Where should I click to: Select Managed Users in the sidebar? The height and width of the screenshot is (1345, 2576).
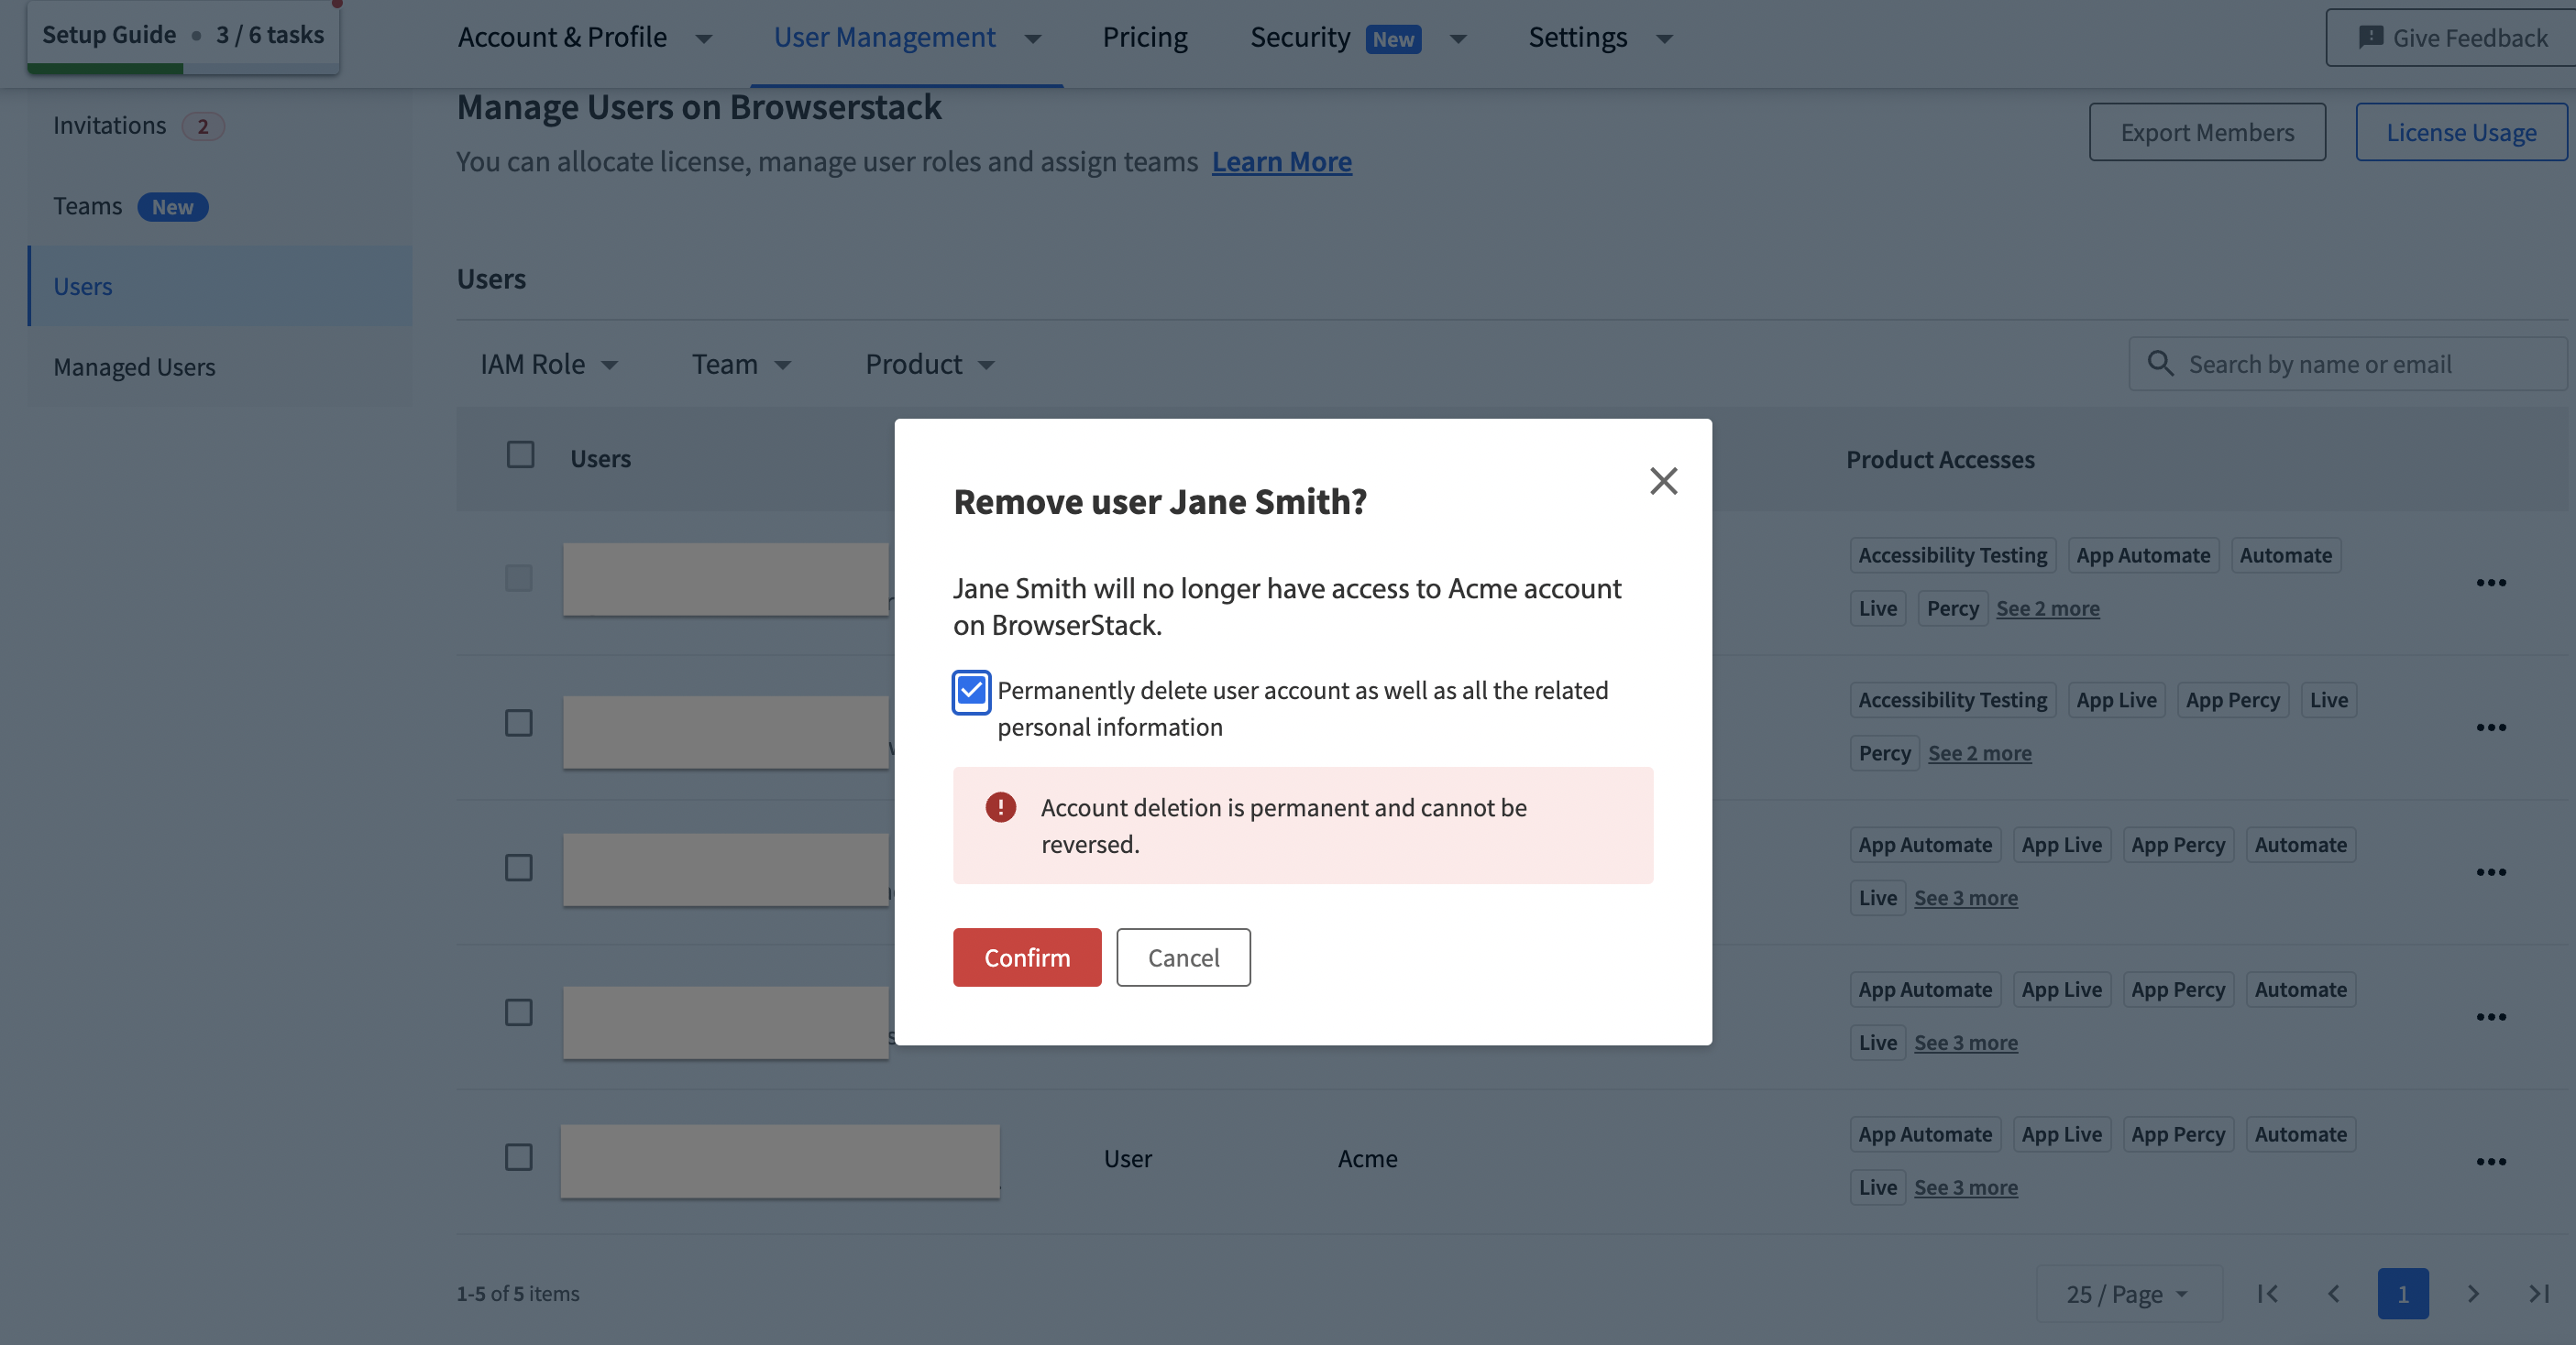pos(134,366)
